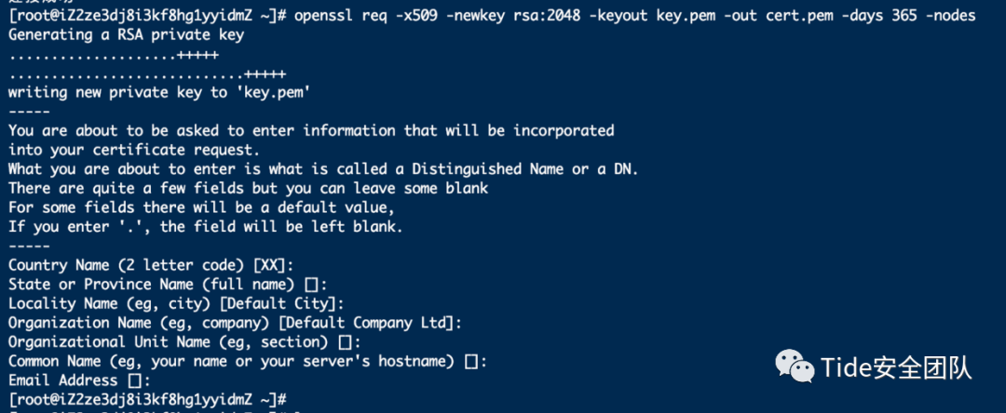Click the -nodes flag in the command
This screenshot has width=1006, height=413.
click(946, 17)
